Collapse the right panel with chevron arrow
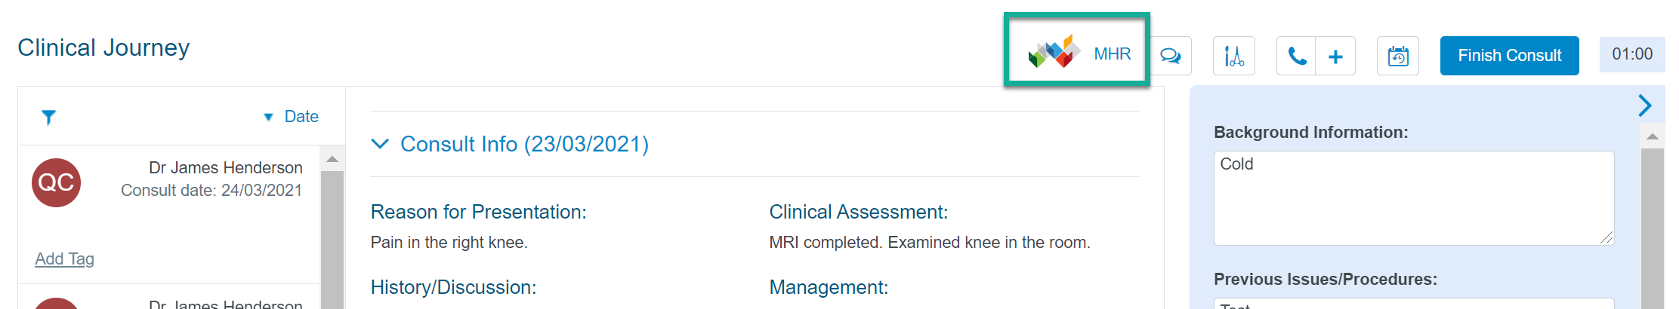1679x309 pixels. pos(1645,105)
